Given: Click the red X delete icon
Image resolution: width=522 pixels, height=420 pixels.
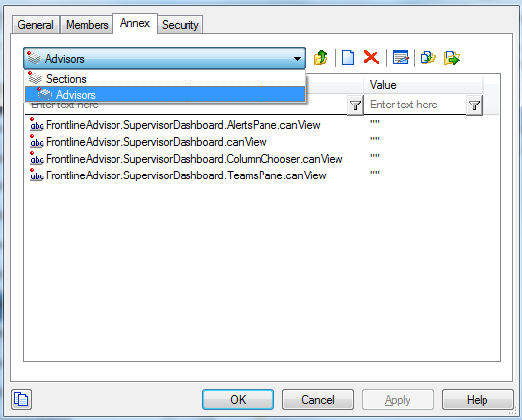Looking at the screenshot, I should point(371,57).
